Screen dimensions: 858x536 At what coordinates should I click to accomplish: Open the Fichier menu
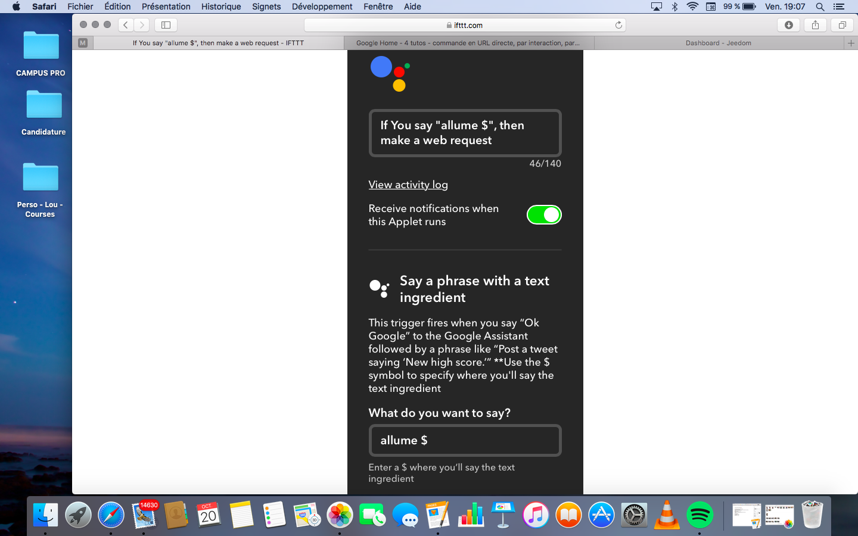coord(80,7)
